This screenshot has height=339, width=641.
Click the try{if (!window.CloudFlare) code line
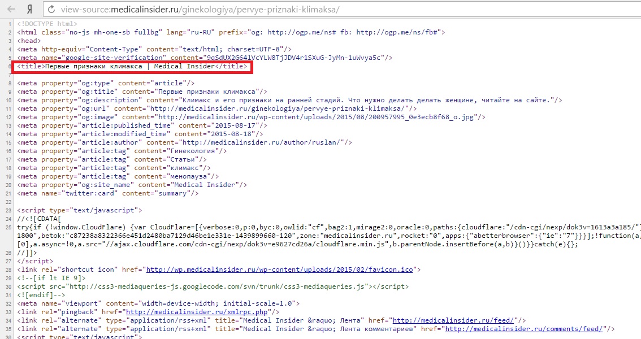329,227
